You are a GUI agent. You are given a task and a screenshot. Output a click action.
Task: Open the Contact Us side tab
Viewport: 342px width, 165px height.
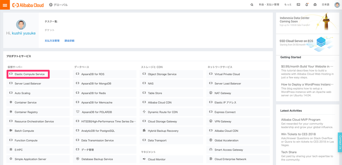(x=340, y=142)
